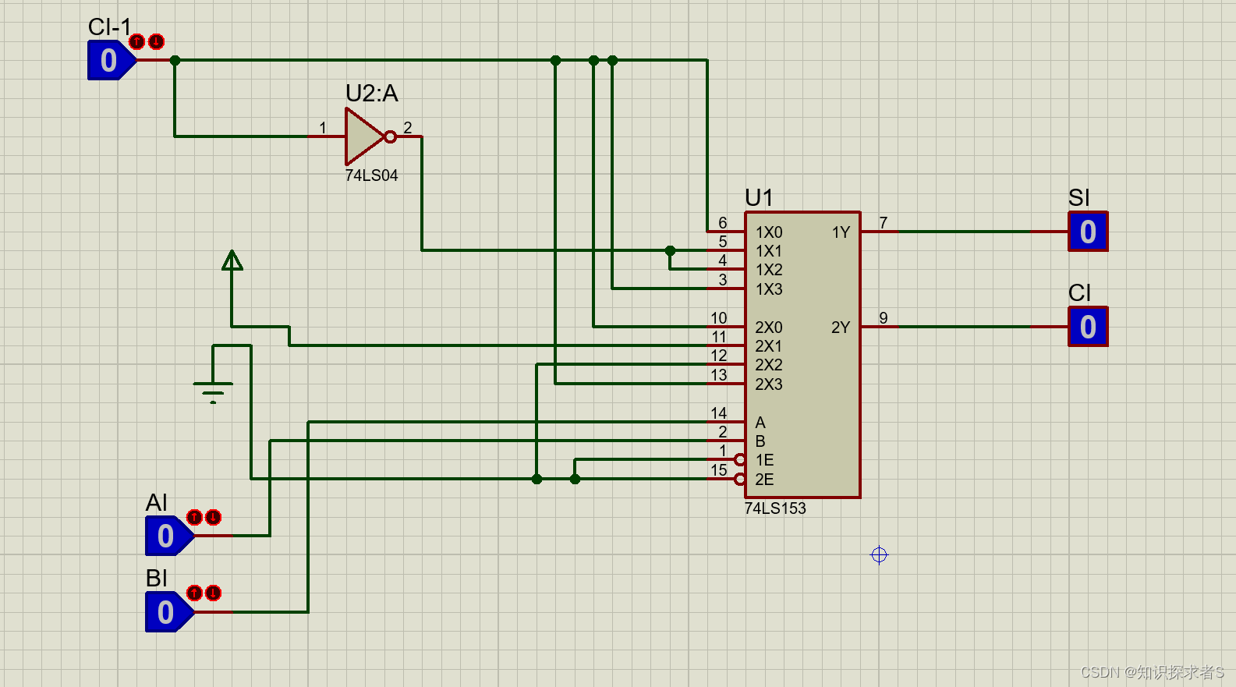Toggle the CI-1 logic state input
This screenshot has width=1236, height=687.
pos(111,60)
